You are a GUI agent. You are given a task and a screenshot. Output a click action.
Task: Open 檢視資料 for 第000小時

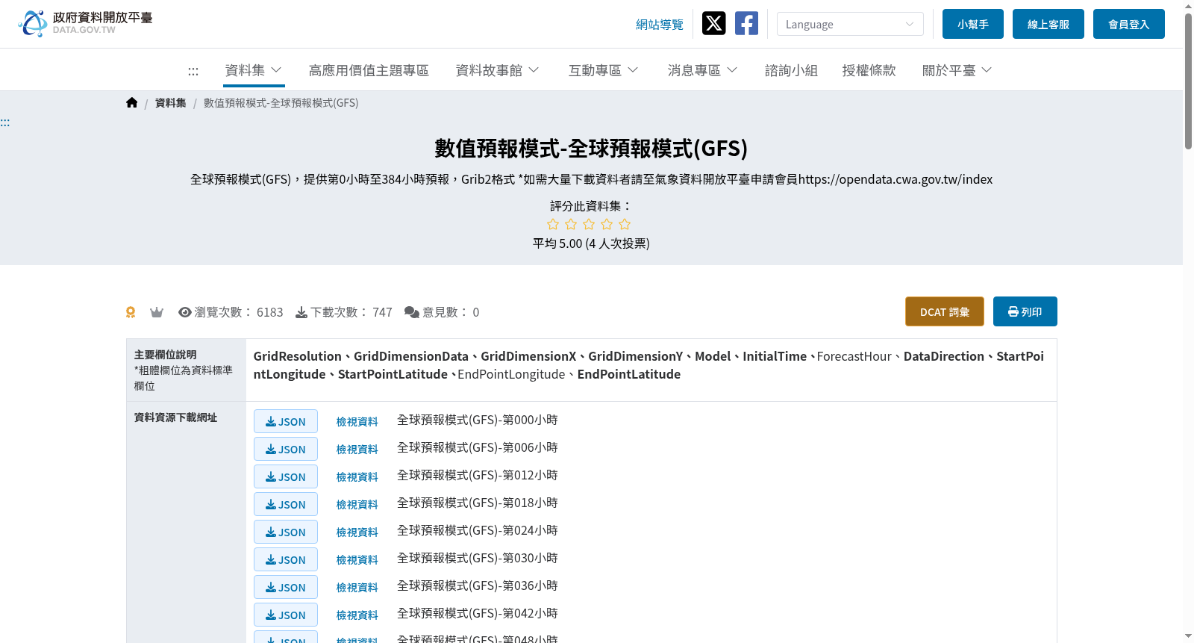[x=357, y=422]
